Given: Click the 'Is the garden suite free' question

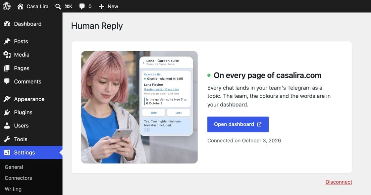Looking at the screenshot, I should tap(166, 101).
